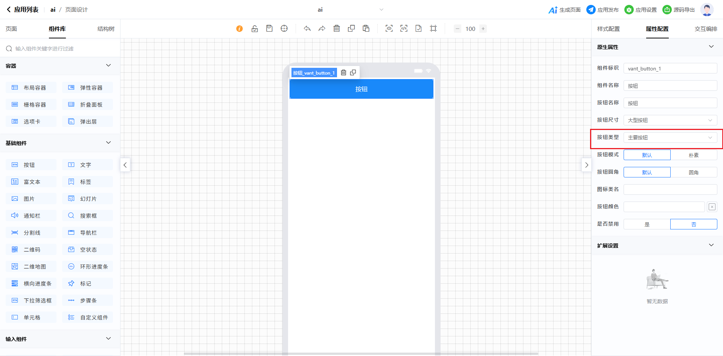Open the 按钮尺寸 dropdown
The image size is (723, 356).
click(670, 121)
